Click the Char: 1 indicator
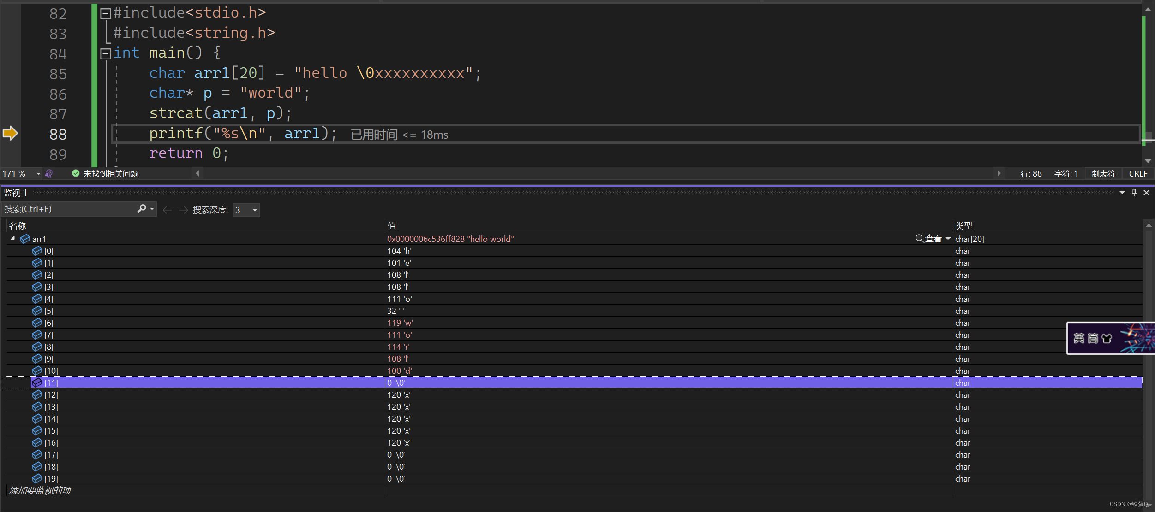Viewport: 1155px width, 512px height. coord(1066,174)
